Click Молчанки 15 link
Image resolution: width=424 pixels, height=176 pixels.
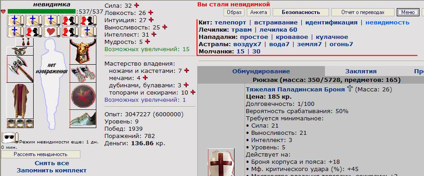(240, 52)
